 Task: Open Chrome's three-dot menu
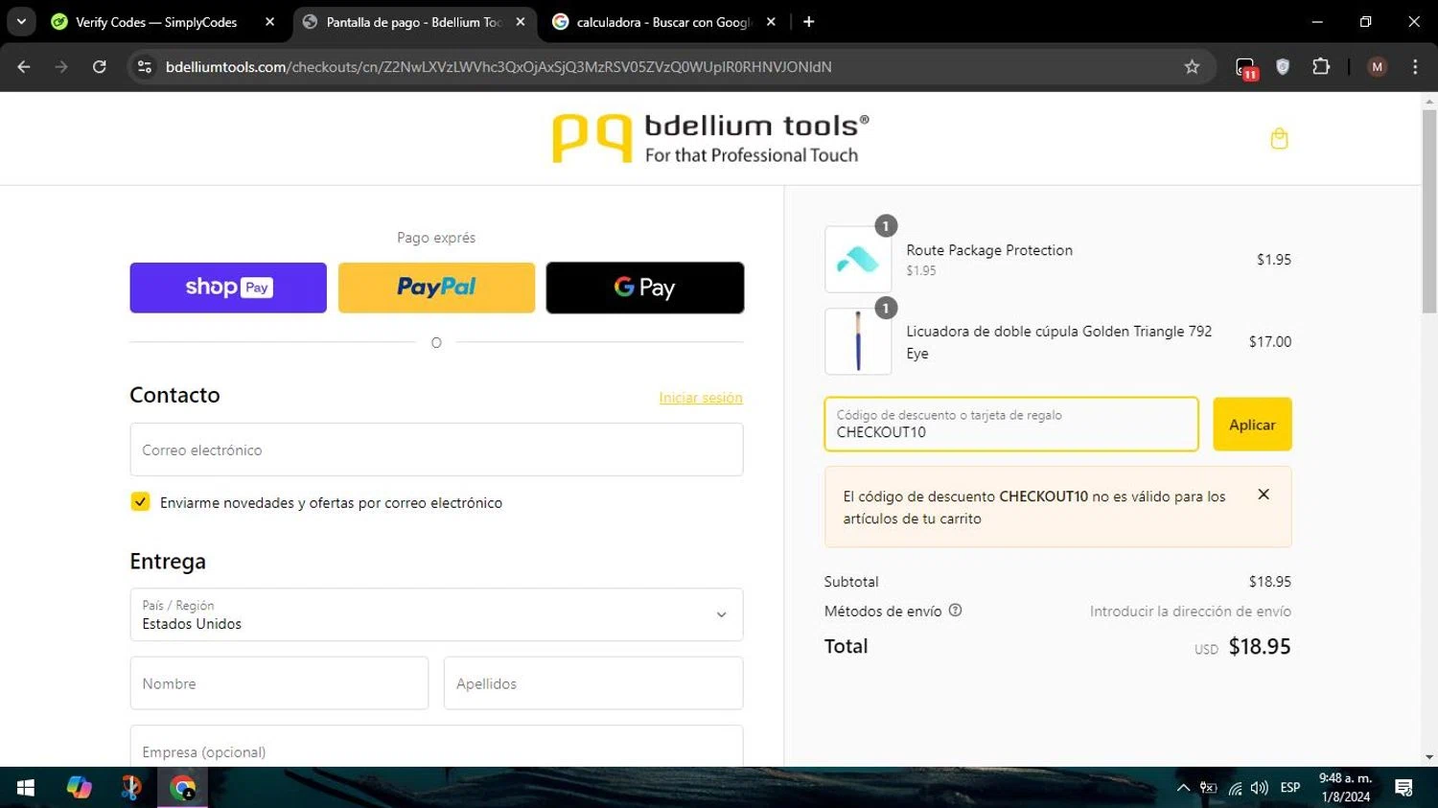pyautogui.click(x=1415, y=66)
